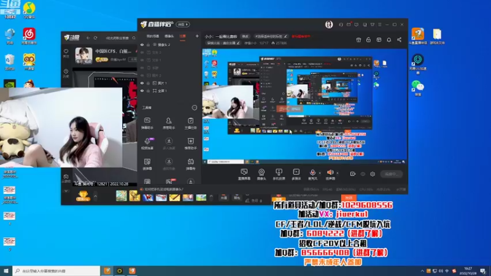Refresh the Douyu window page
This screenshot has height=276, width=491.
[x=96, y=38]
